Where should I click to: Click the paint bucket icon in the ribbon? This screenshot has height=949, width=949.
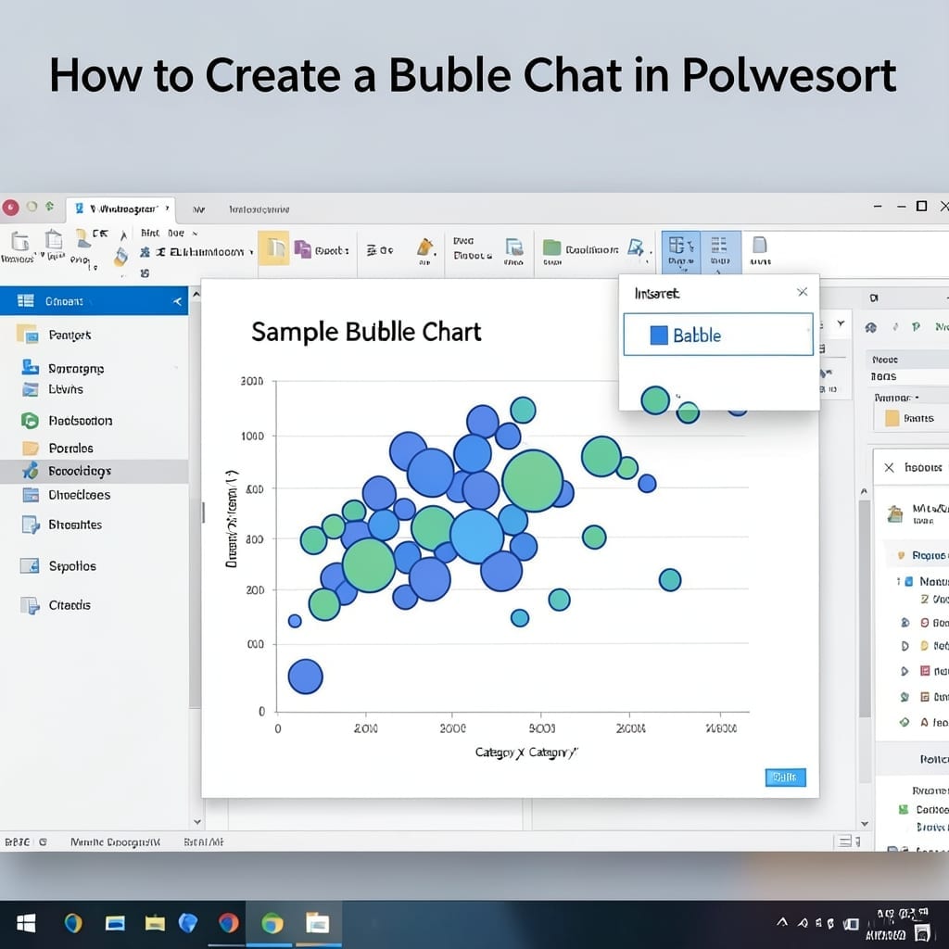pyautogui.click(x=121, y=257)
